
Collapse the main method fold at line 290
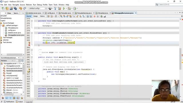click(x=32, y=57)
